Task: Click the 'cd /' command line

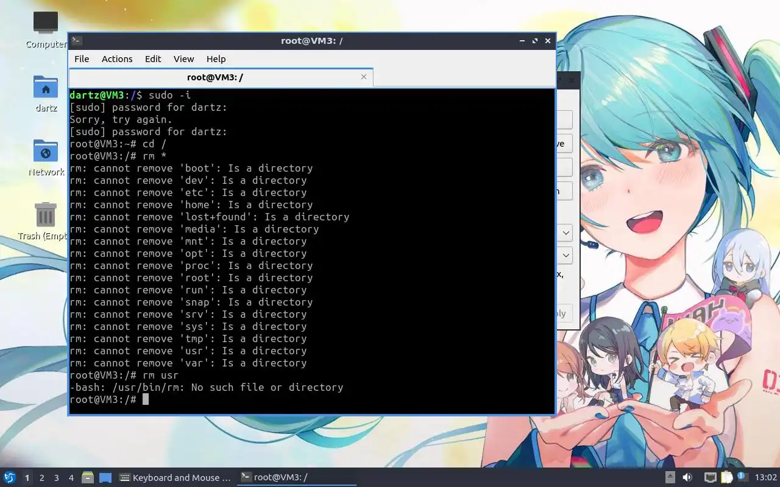Action: 118,144
